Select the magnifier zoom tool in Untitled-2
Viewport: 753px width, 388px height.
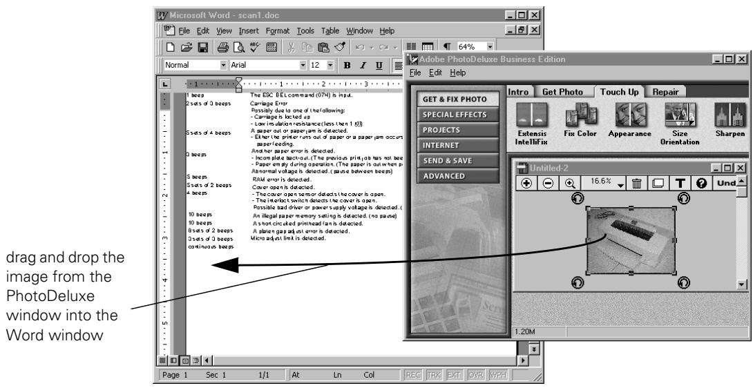[x=570, y=183]
